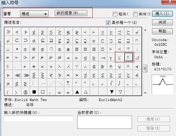Image resolution: width=176 pixels, height=136 pixels.
Task: Choose the xor ⊻ symbol
Action: click(120, 57)
